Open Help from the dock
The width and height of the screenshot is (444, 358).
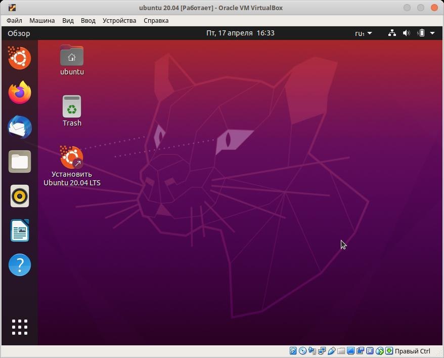[x=20, y=265]
